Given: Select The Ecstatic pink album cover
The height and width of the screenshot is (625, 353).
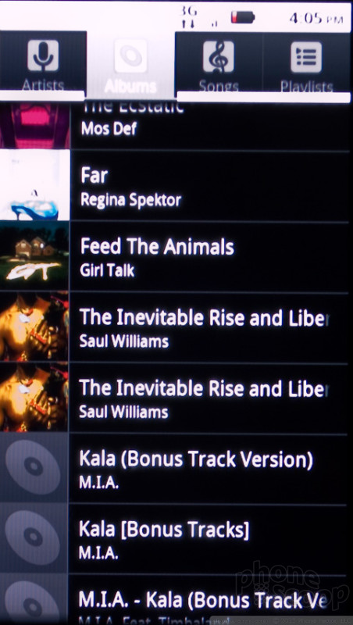Looking at the screenshot, I should coord(35,126).
